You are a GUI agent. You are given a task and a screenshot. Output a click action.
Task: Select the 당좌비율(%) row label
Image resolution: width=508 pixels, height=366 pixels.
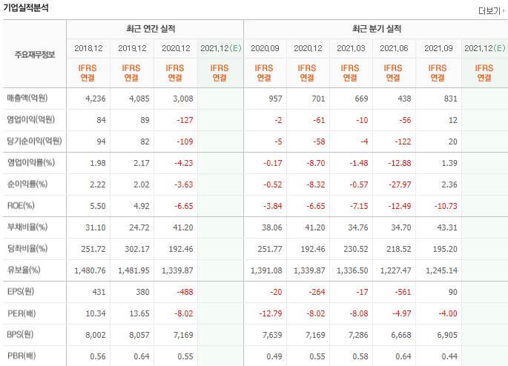(27, 248)
